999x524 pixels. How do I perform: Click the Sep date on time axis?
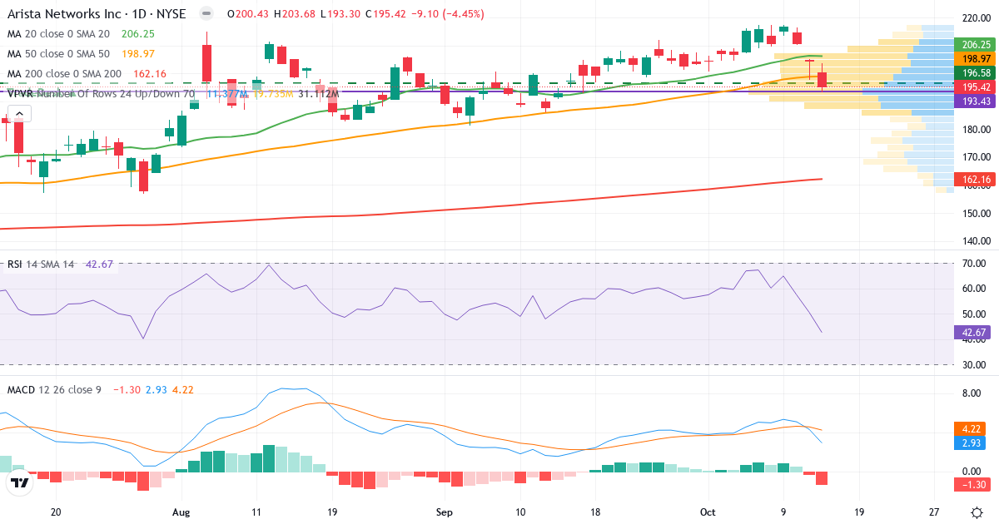[x=444, y=512]
